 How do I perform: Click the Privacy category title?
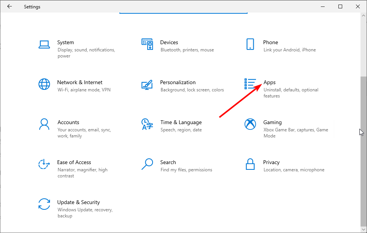click(x=271, y=162)
